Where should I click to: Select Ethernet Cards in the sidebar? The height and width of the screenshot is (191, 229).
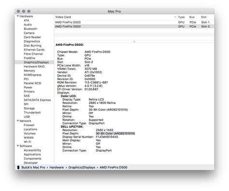coord(34,50)
